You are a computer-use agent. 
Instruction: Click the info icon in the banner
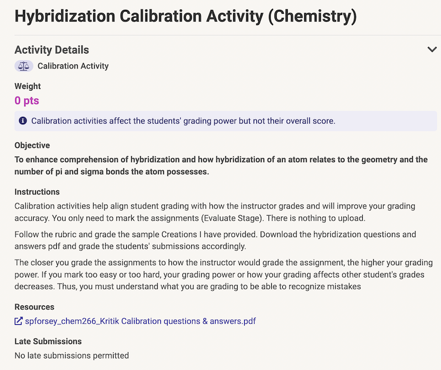click(23, 121)
